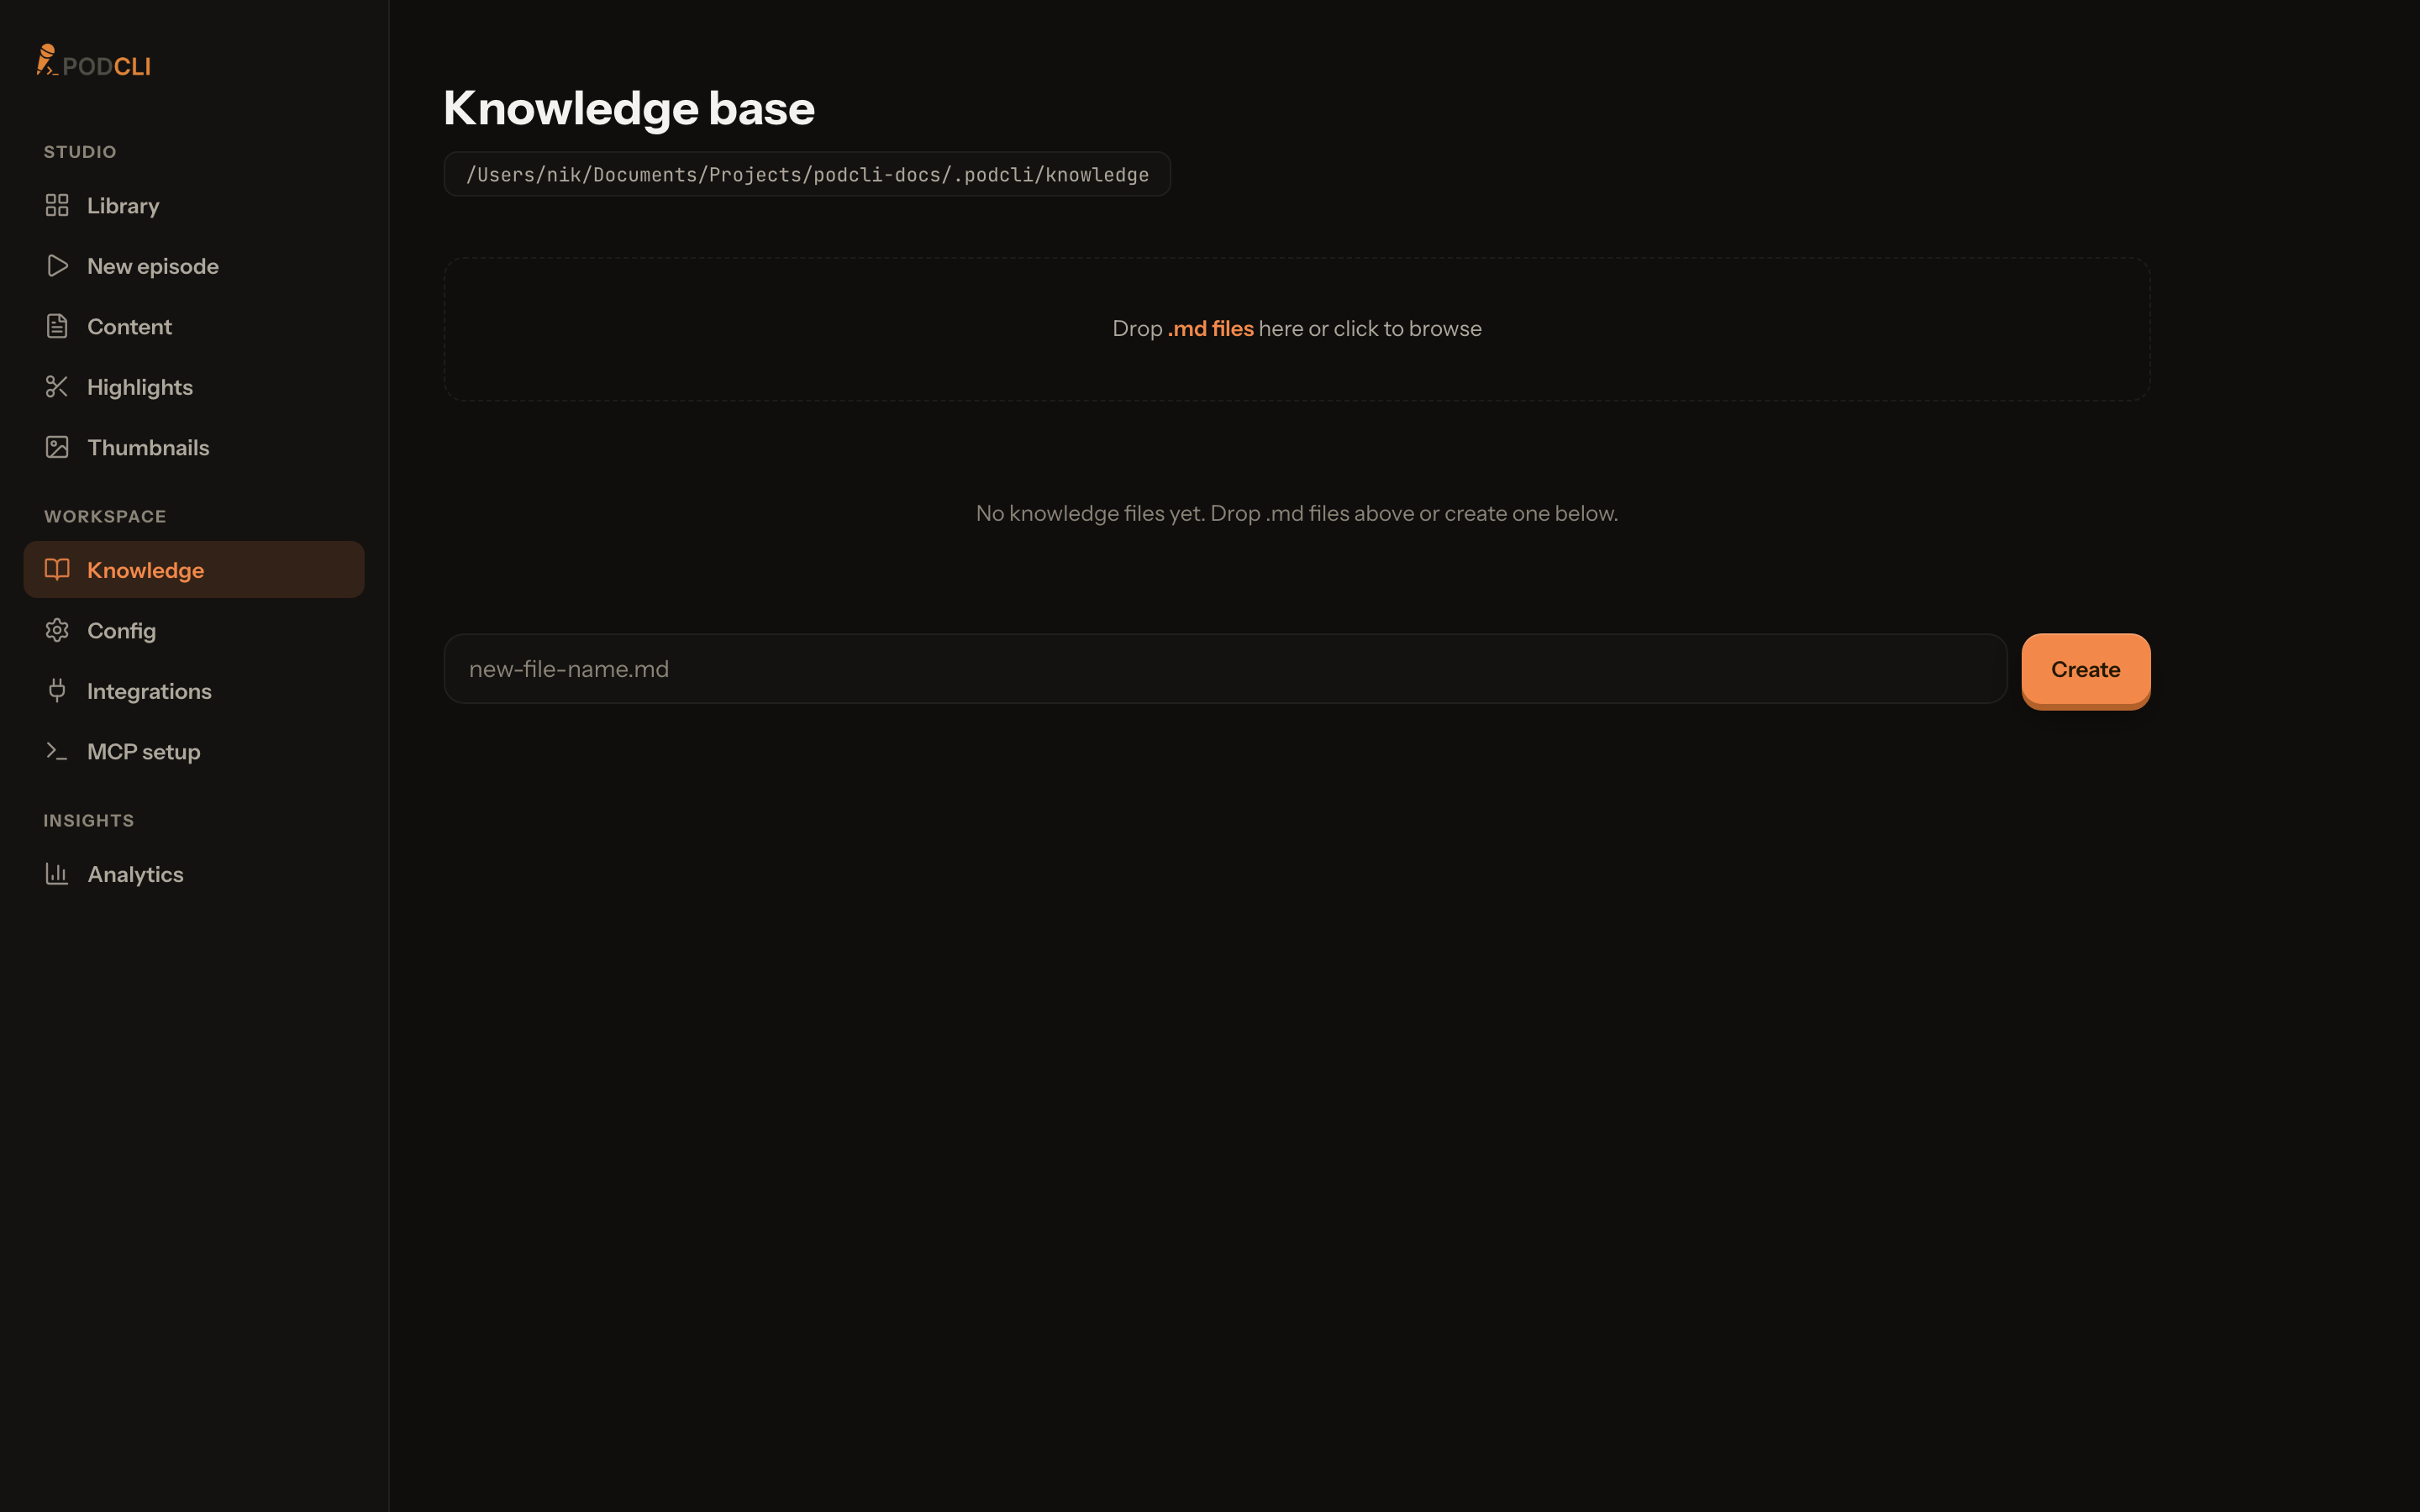Image resolution: width=2420 pixels, height=1512 pixels.
Task: Click the Integrations plug icon
Action: (57, 690)
